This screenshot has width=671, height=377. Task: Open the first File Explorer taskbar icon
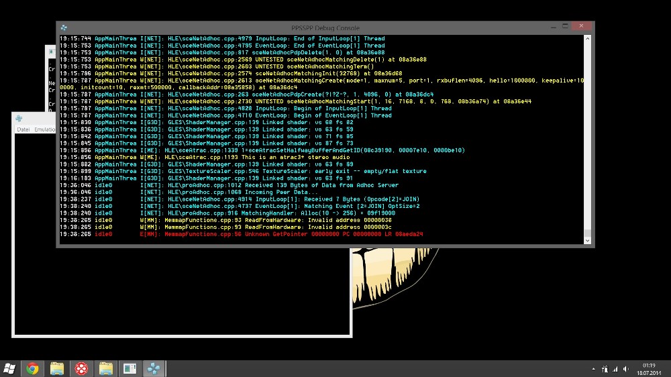(x=57, y=368)
